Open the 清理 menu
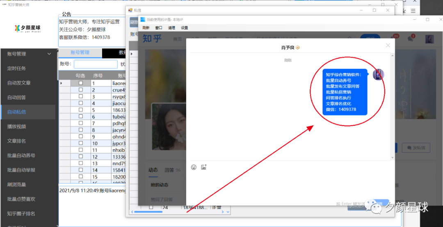The width and height of the screenshot is (443, 227). (171, 28)
